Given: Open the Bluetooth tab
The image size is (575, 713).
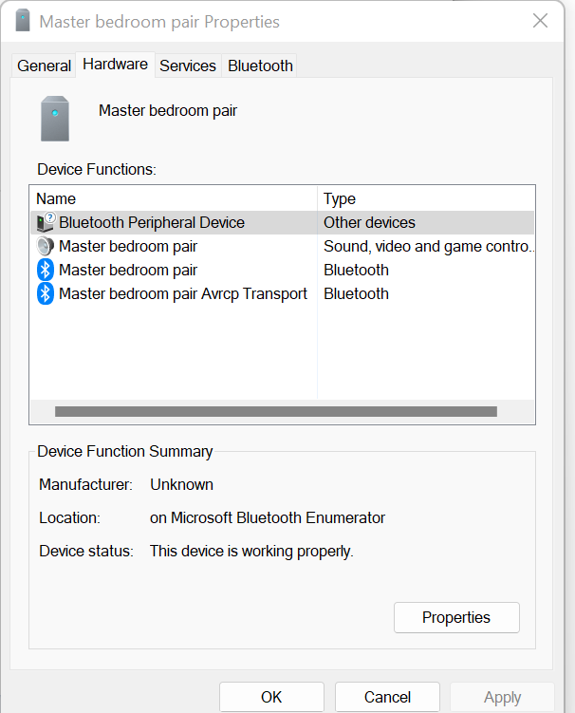Looking at the screenshot, I should tap(260, 66).
